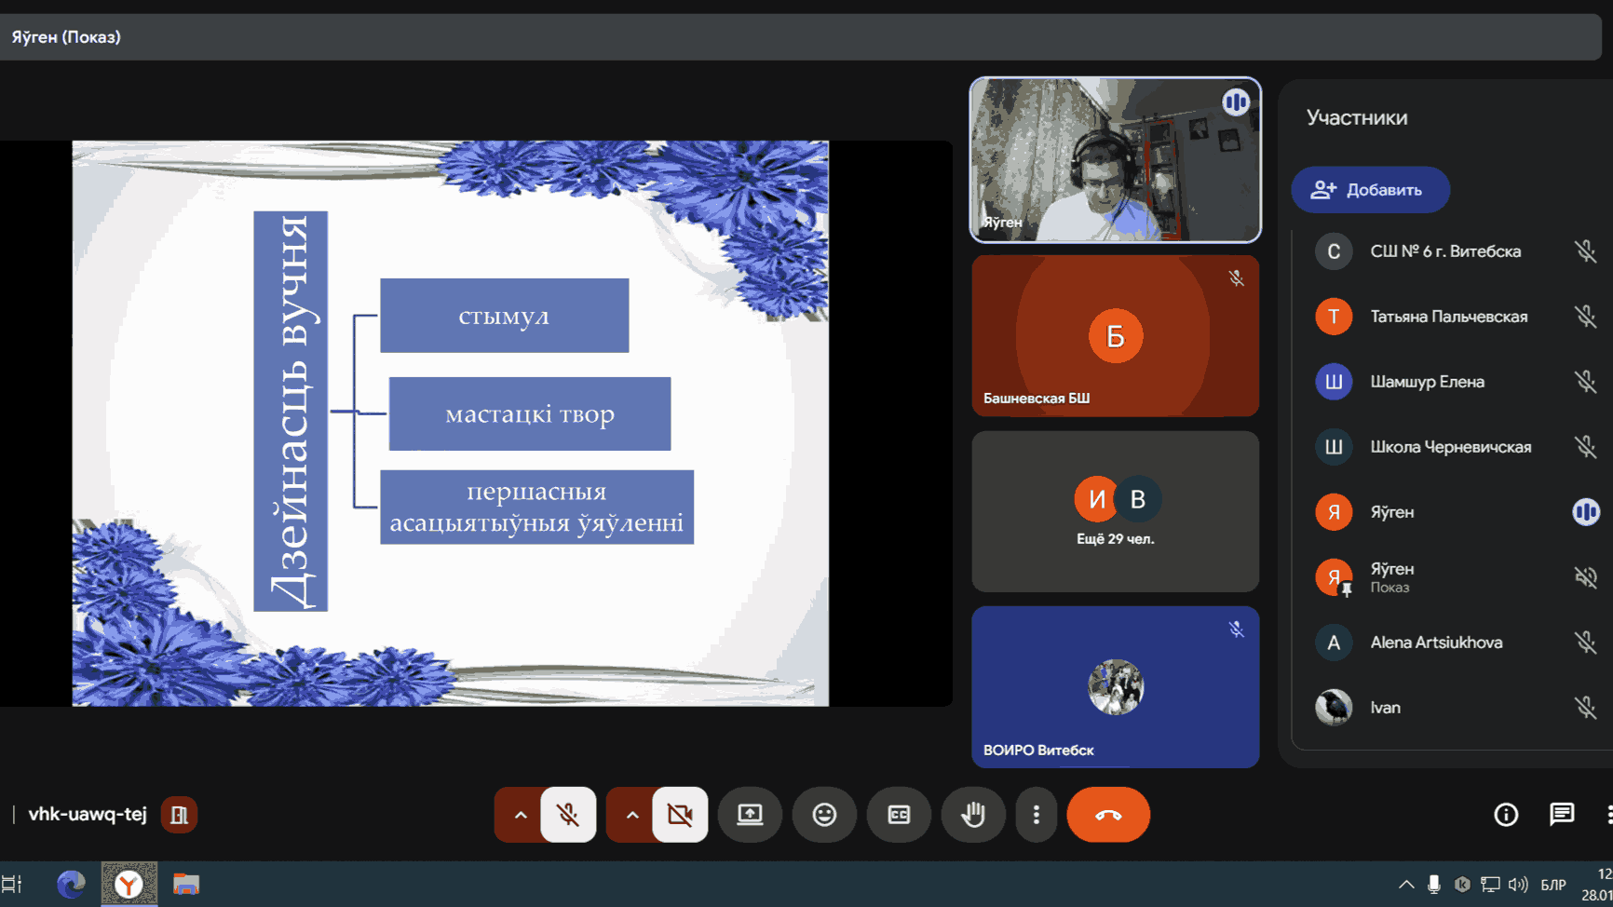Toggle the muted microphone button

click(x=568, y=815)
